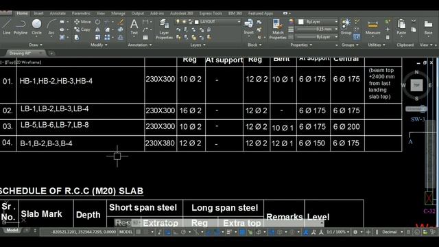Open Quick Calculator in Utilities panel

tap(388, 37)
